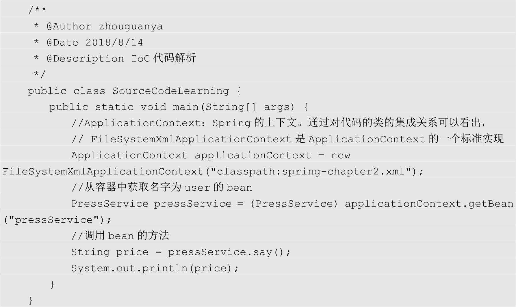Click the author name zhouguanya

click(131, 27)
